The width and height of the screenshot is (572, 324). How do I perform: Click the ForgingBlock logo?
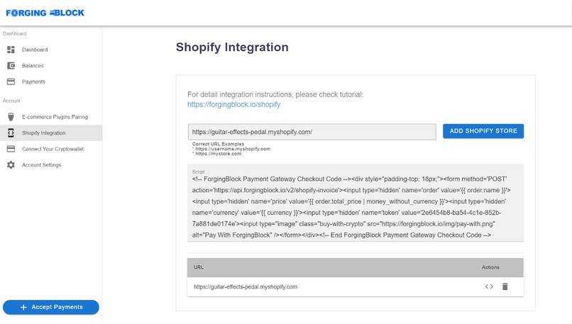click(45, 13)
